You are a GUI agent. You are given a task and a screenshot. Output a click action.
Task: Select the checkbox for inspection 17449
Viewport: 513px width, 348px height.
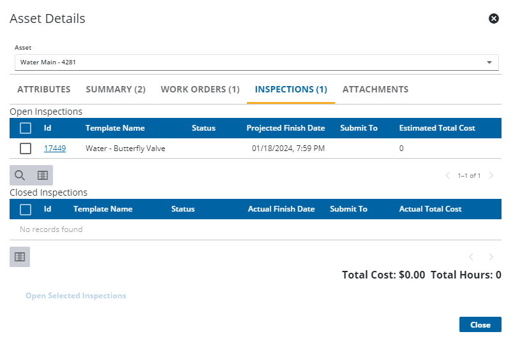[x=26, y=149]
